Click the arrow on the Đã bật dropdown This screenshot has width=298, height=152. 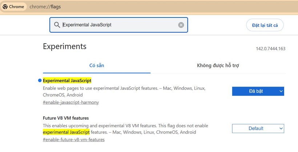pyautogui.click(x=281, y=91)
